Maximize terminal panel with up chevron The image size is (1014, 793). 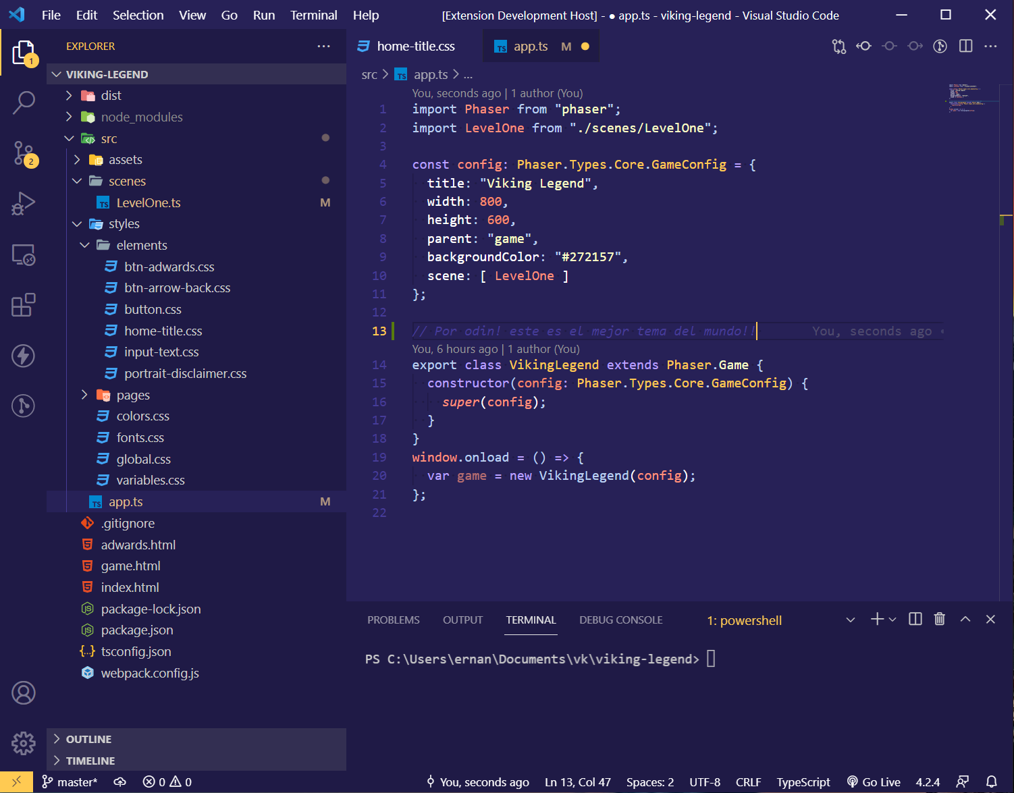click(965, 619)
